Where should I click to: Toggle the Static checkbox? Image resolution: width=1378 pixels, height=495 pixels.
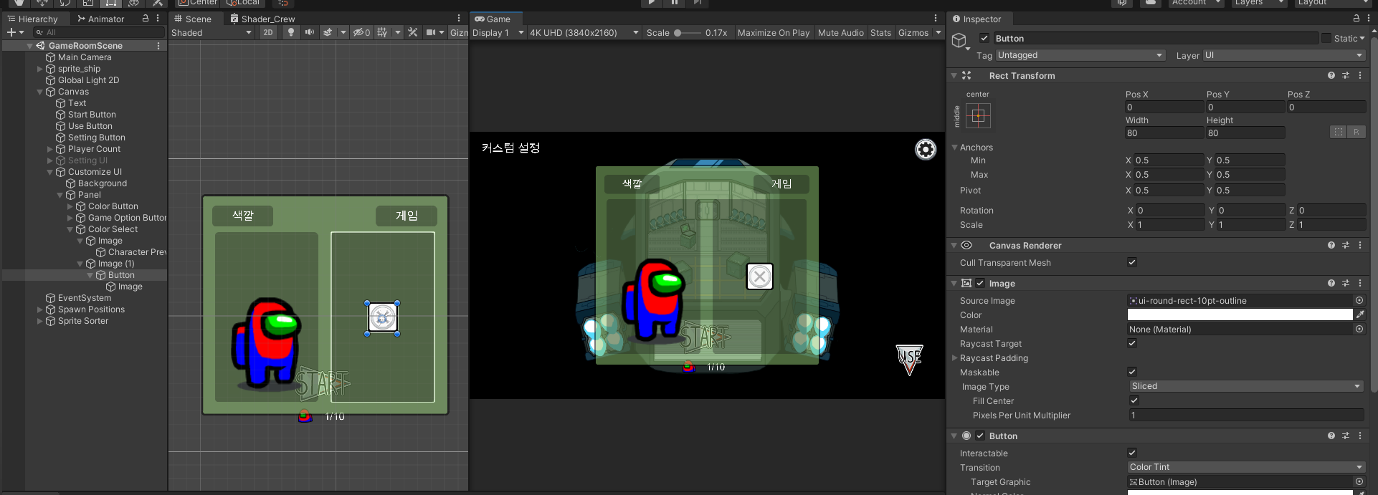pyautogui.click(x=1326, y=38)
